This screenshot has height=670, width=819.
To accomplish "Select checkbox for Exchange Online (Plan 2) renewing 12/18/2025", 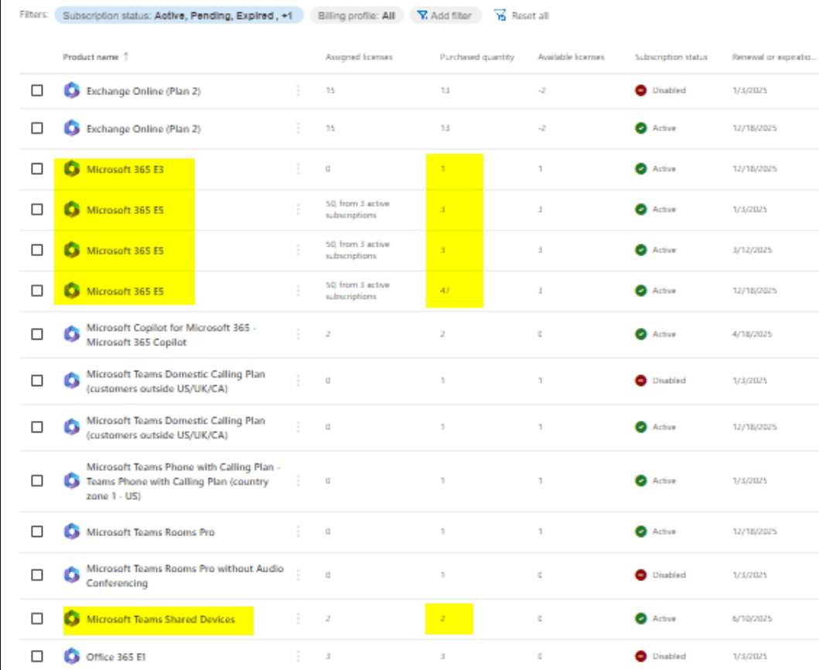I will point(37,128).
